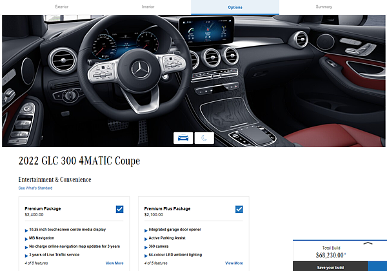Click the MB Navigation feature text
Viewport: 387px width, 271px height.
click(42, 238)
